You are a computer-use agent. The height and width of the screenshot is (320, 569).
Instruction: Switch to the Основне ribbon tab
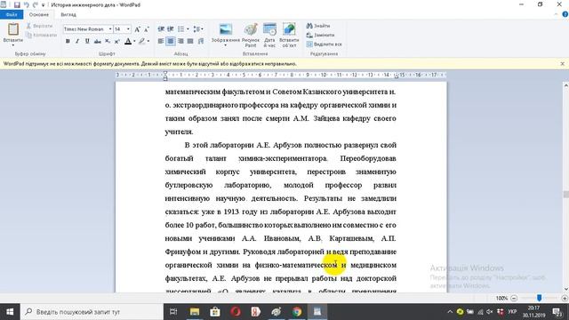click(x=39, y=14)
